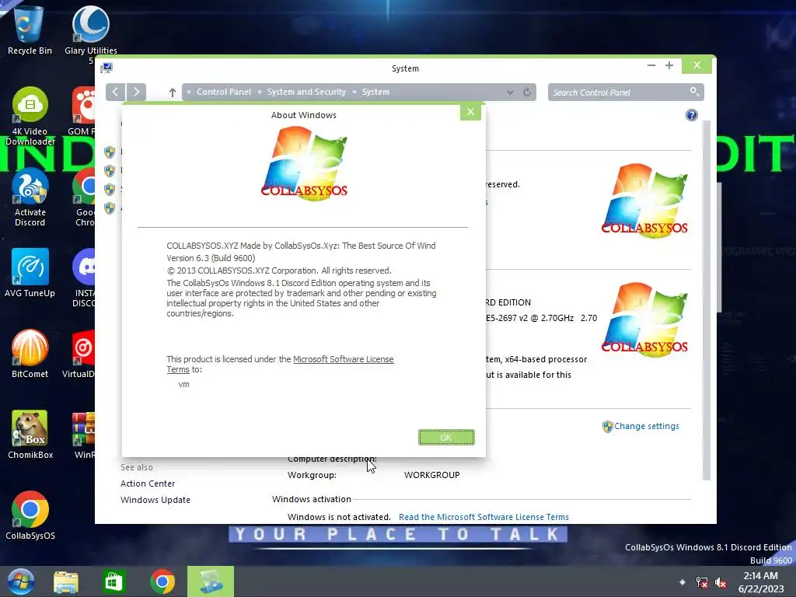Viewport: 796px width, 597px height.
Task: Open the Control Panel help icon
Action: pos(691,115)
